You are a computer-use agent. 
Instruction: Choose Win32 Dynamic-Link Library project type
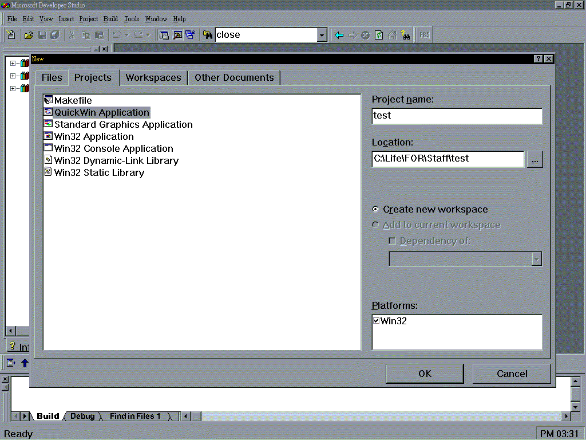tap(111, 160)
